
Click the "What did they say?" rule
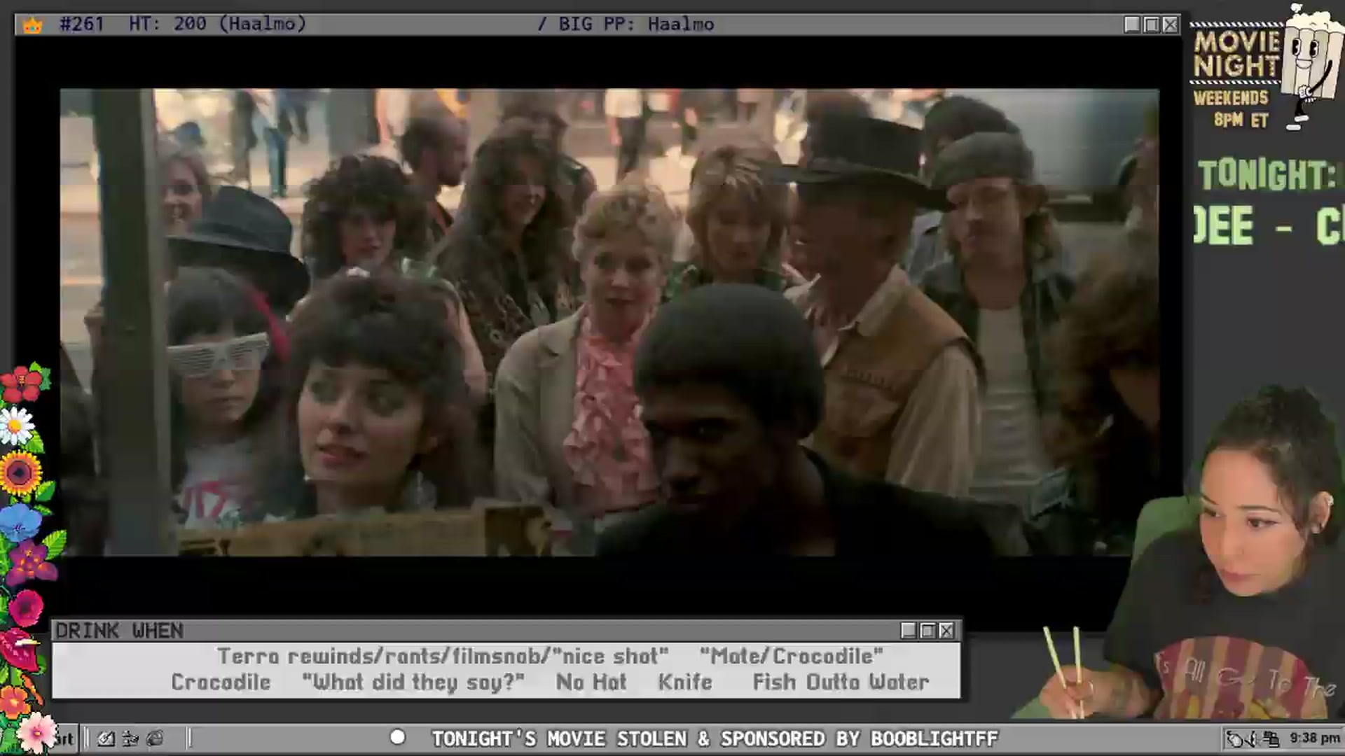[413, 682]
